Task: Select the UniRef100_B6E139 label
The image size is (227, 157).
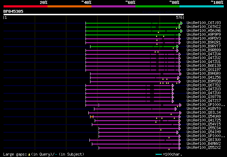Action: [x=204, y=66]
